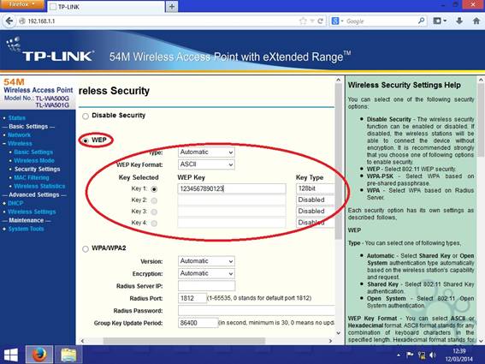The width and height of the screenshot is (485, 364).
Task: Click the main panel horizontal scrollbar thumb
Action: [184, 341]
